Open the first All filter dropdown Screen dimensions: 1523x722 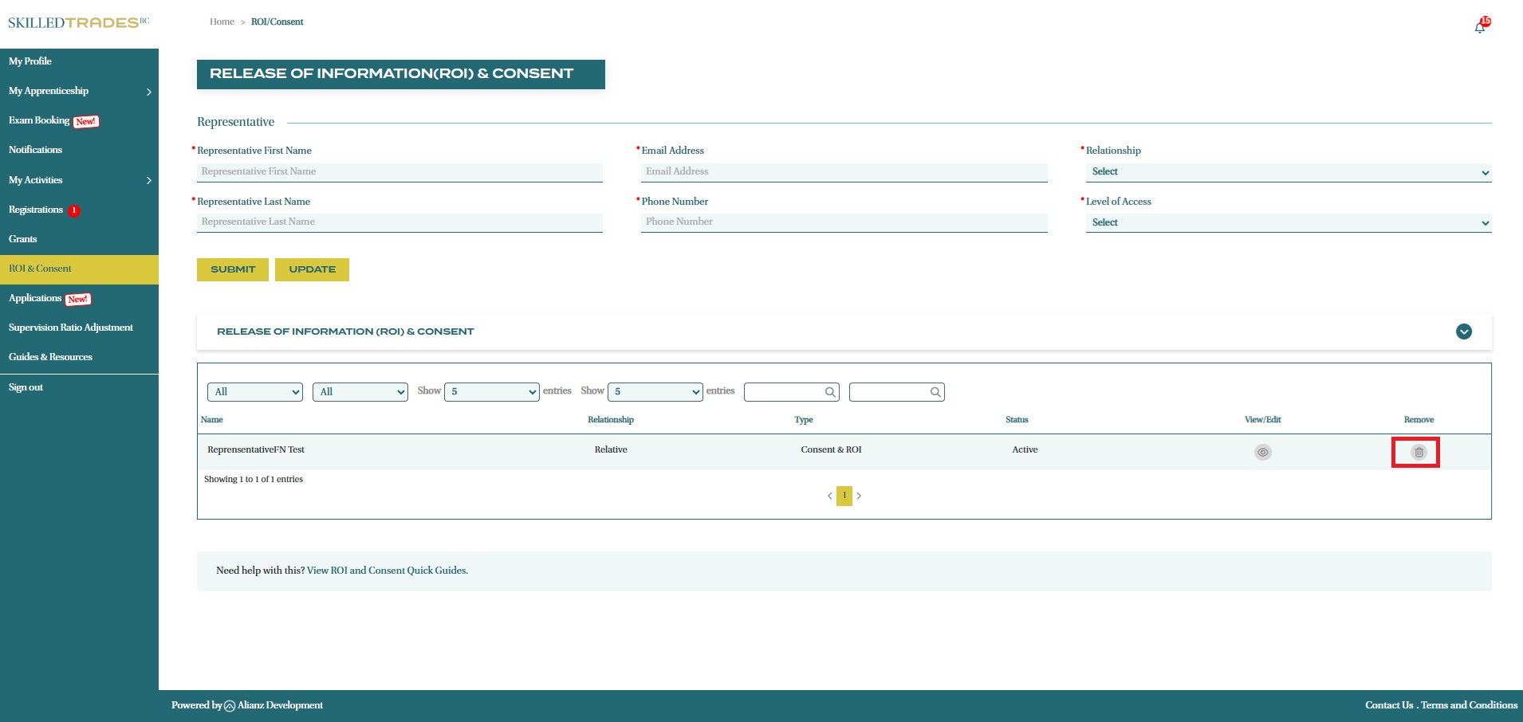[255, 392]
